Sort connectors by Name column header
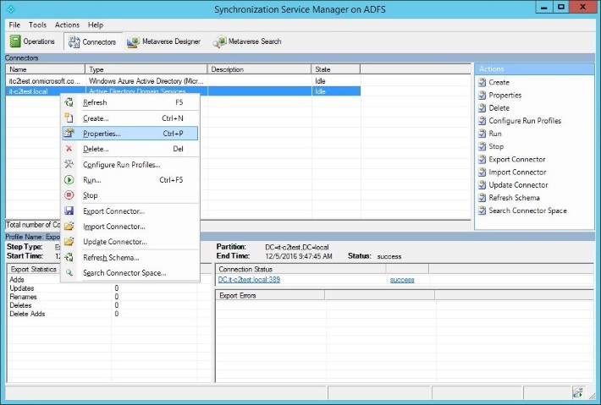The width and height of the screenshot is (601, 405). click(x=45, y=69)
